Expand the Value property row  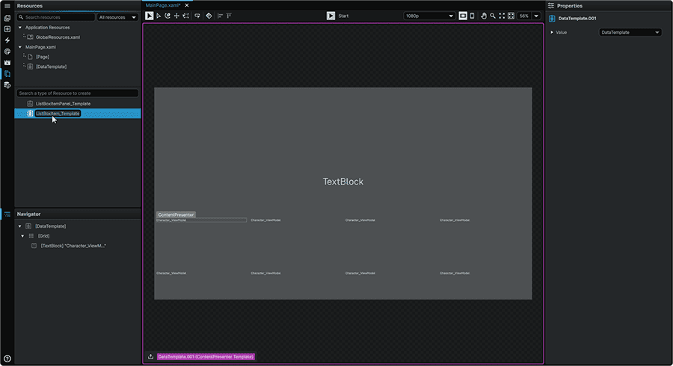(552, 33)
